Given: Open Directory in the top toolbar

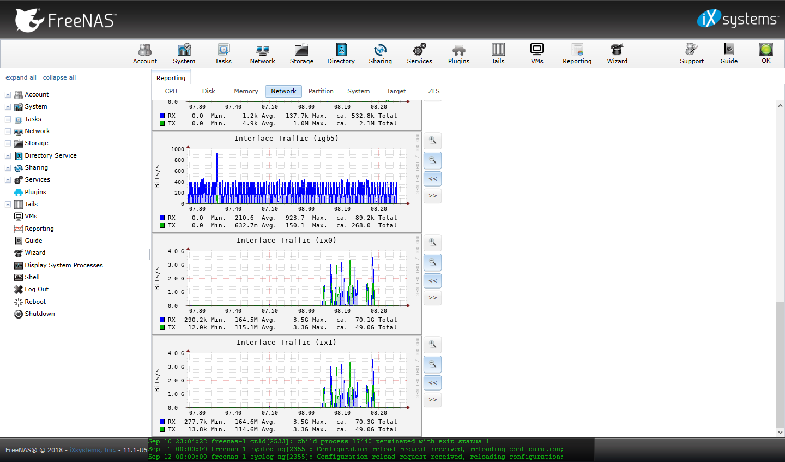Looking at the screenshot, I should 341,53.
